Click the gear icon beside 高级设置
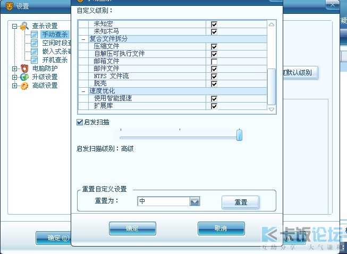Screen dimensions: 347x254 pyautogui.click(x=24, y=86)
